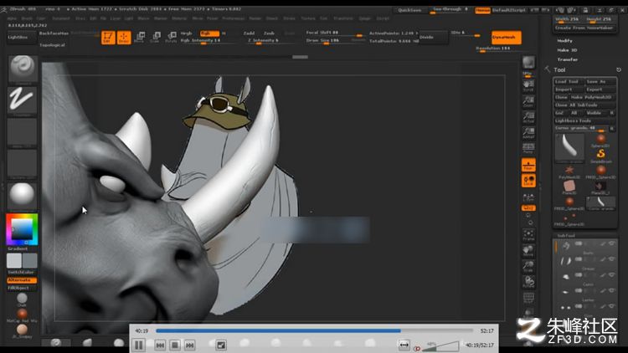Screen dimensions: 628x353
Task: Select the AAHalf view icon
Action: [x=528, y=133]
